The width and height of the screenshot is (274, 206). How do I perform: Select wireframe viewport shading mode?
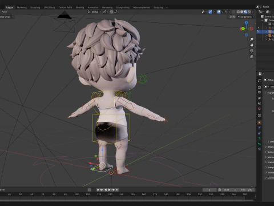point(238,12)
